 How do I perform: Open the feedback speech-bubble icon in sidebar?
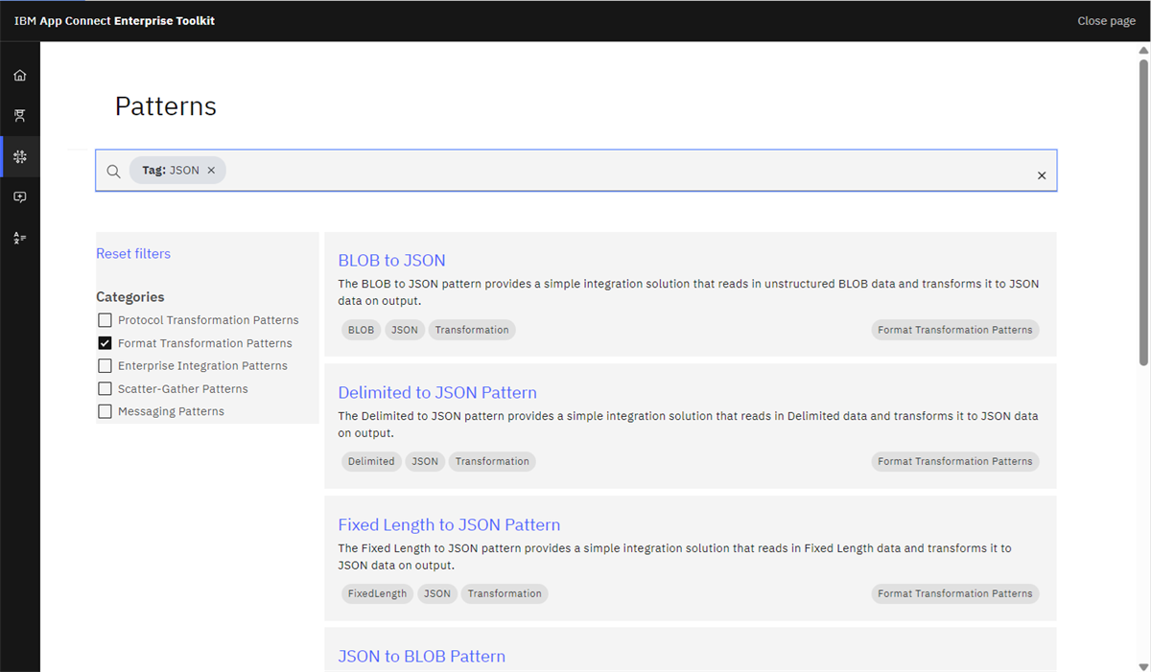(19, 197)
